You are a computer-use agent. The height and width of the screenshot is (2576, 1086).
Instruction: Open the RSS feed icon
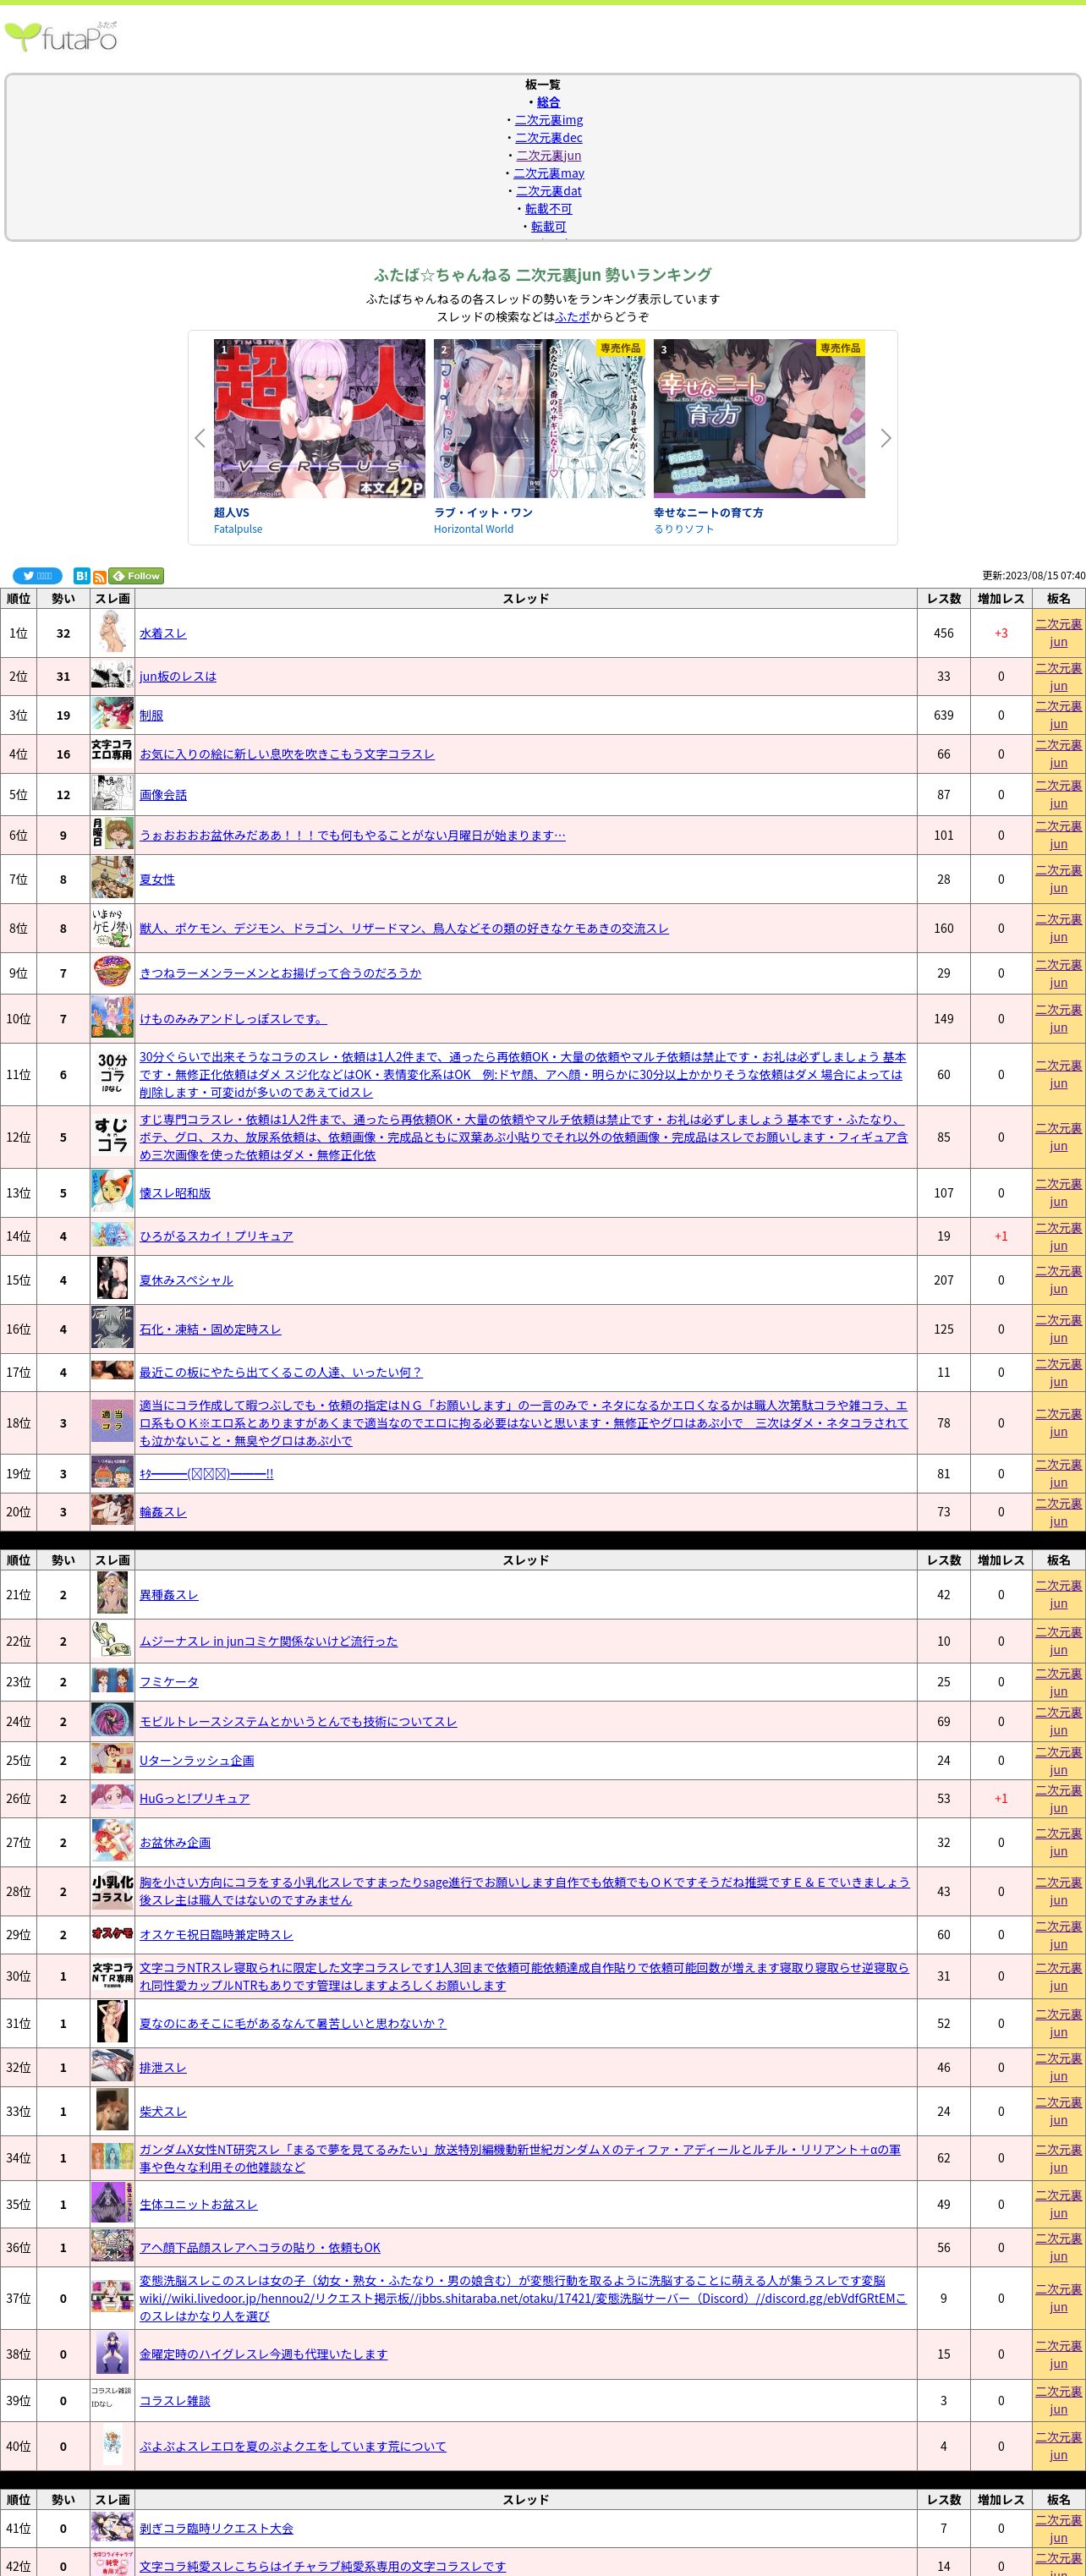tap(99, 577)
